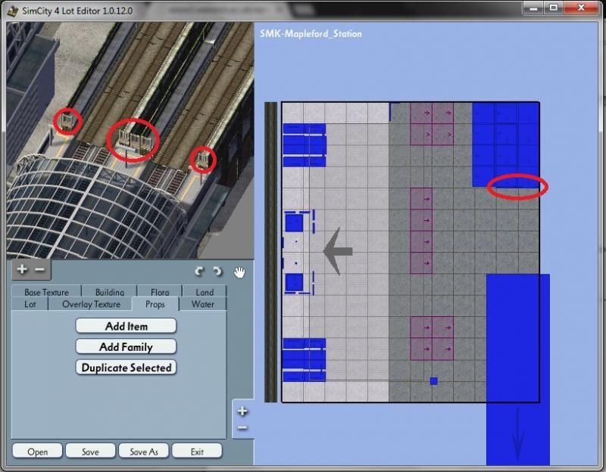
Task: Zoom in the lot grid view
Action: point(242,411)
